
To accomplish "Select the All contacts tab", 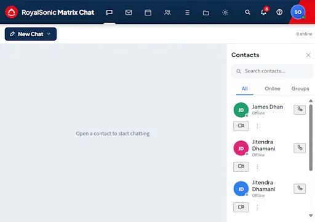I will [x=245, y=89].
